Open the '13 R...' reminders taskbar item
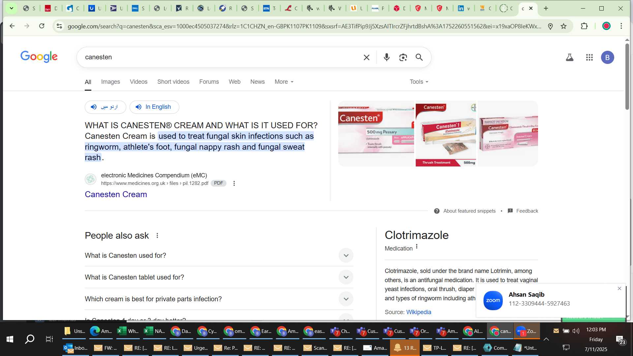 (x=405, y=348)
